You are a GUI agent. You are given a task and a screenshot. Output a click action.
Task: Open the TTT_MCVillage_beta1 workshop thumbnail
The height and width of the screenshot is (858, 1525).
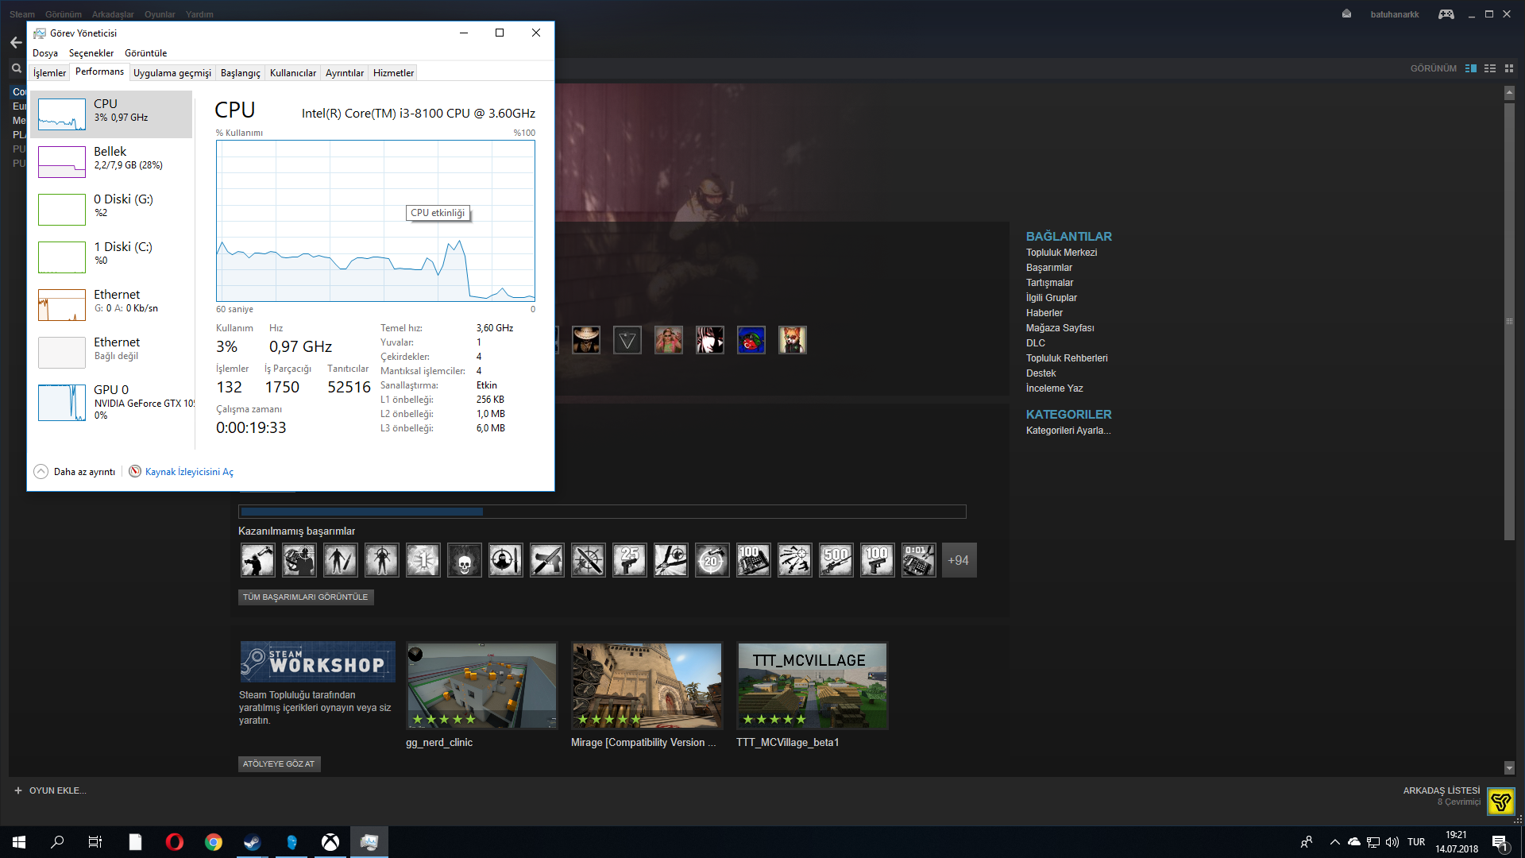813,686
